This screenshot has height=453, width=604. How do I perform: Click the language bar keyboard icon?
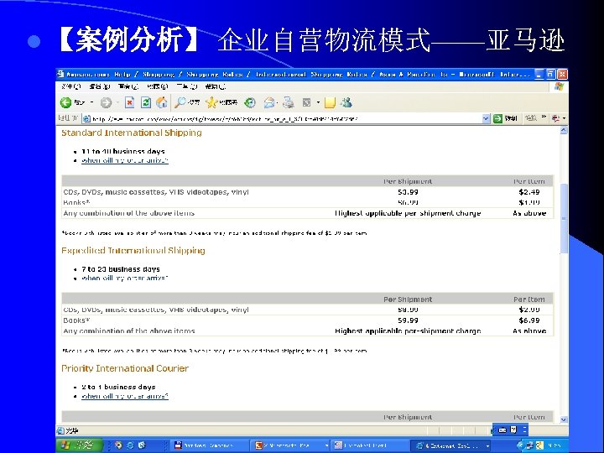[502, 430]
